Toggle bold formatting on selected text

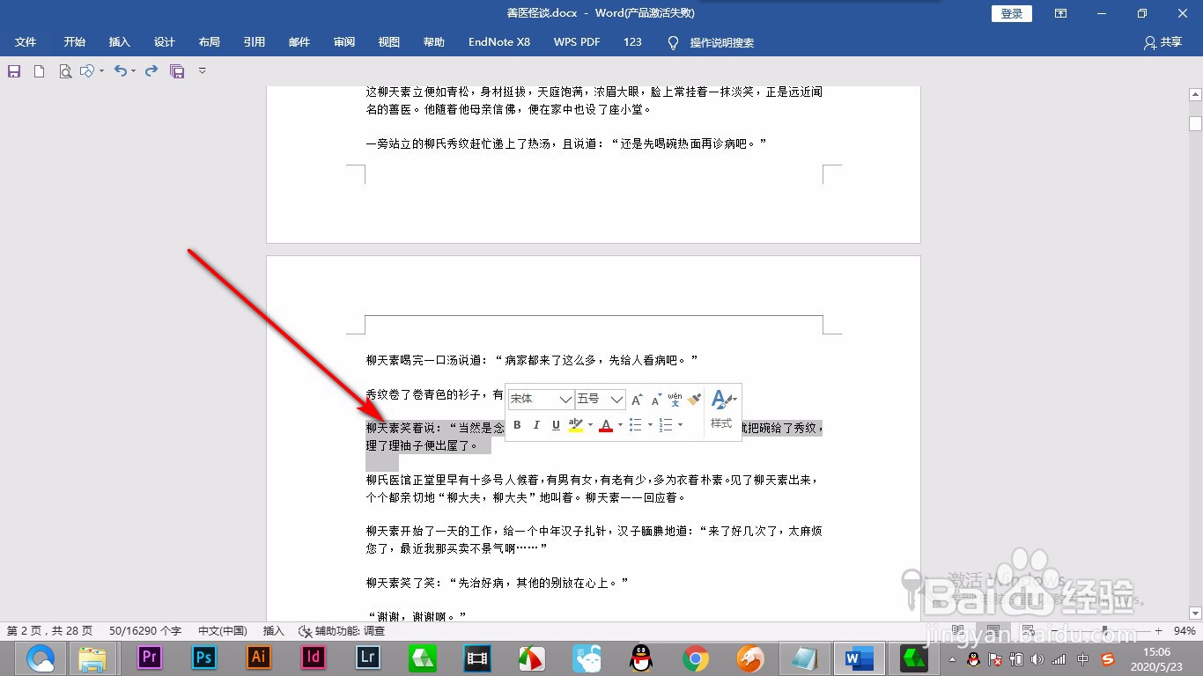click(x=517, y=425)
